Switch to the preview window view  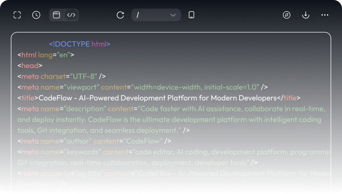pyautogui.click(x=56, y=15)
